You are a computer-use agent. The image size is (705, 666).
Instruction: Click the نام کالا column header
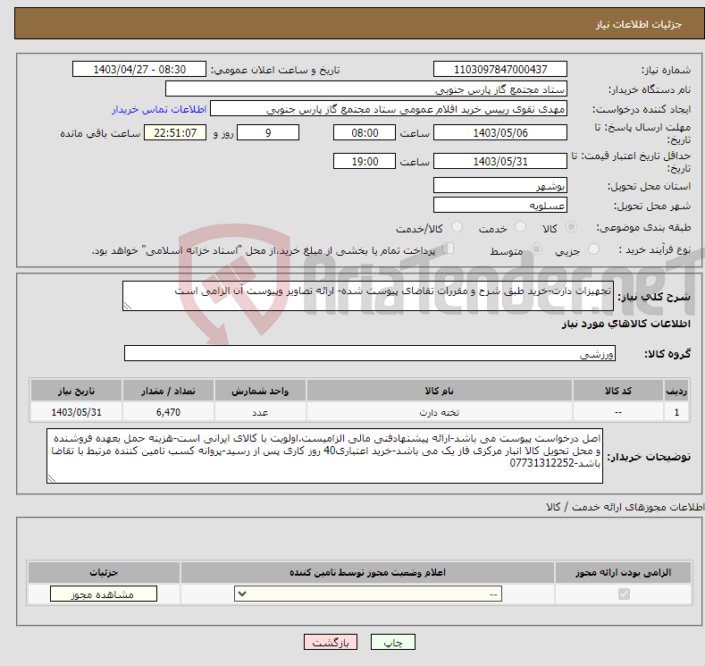pyautogui.click(x=440, y=391)
